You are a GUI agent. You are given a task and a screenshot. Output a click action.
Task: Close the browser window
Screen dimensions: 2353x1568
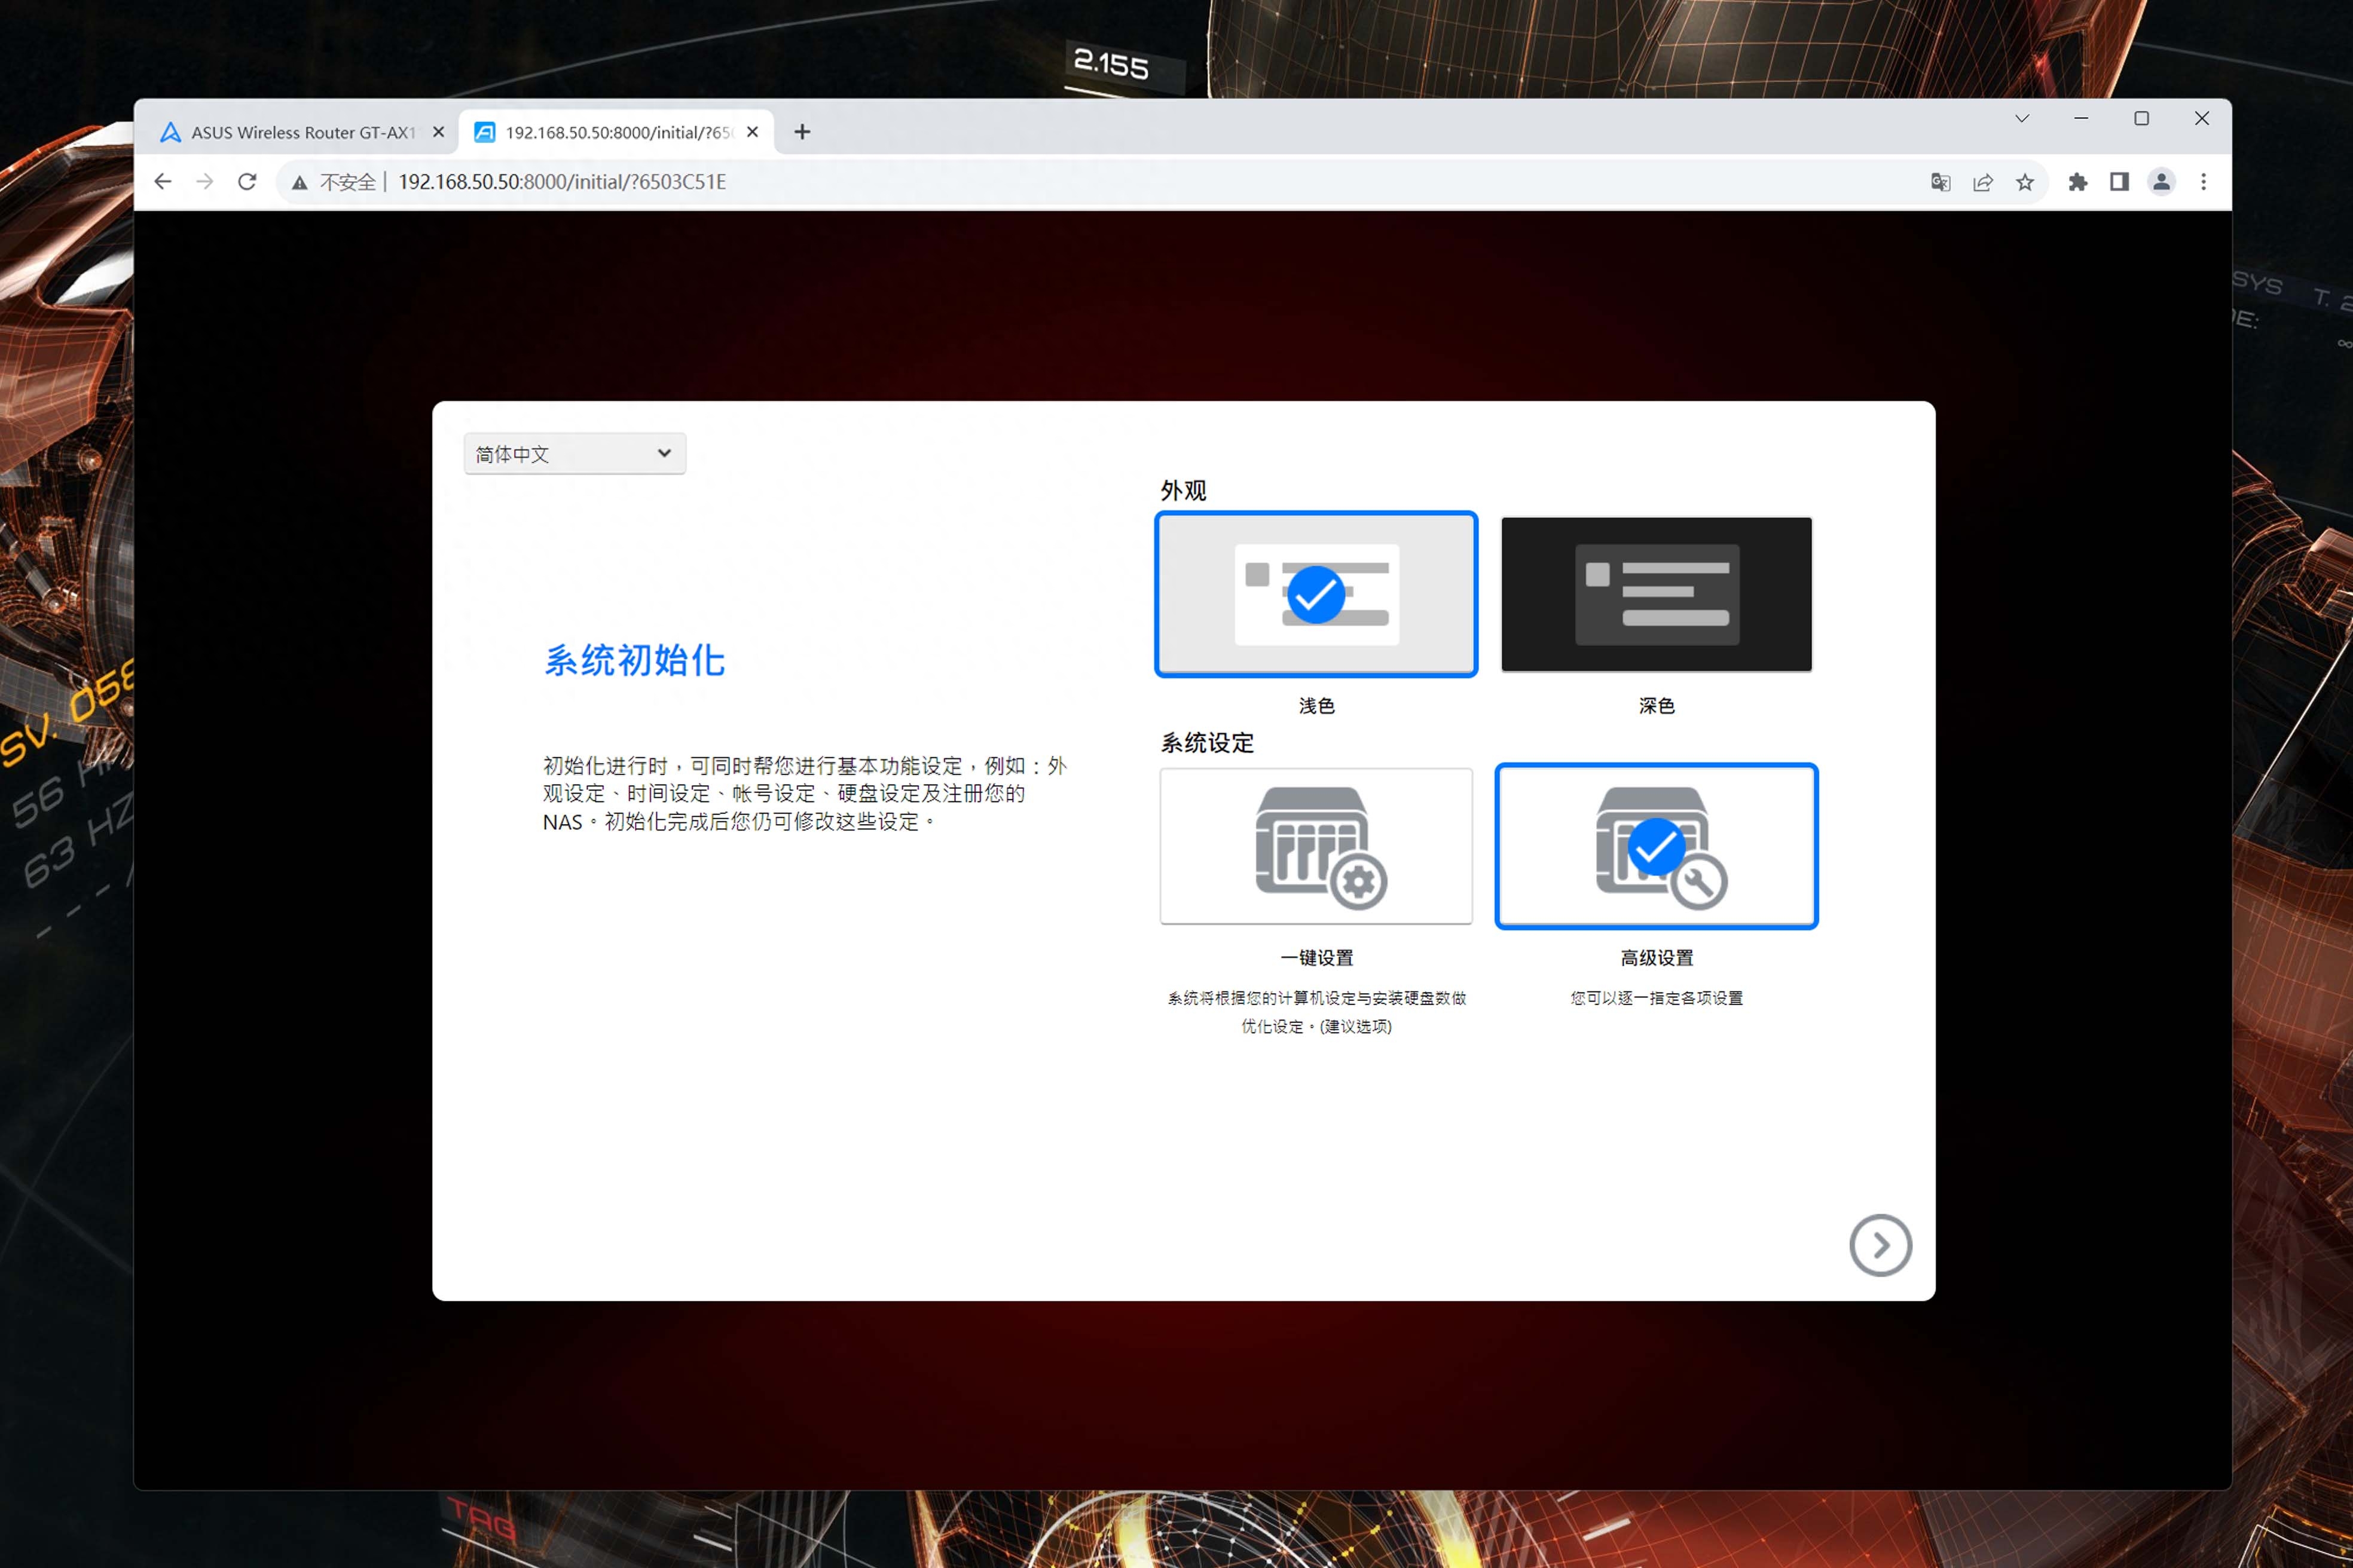pos(2201,118)
